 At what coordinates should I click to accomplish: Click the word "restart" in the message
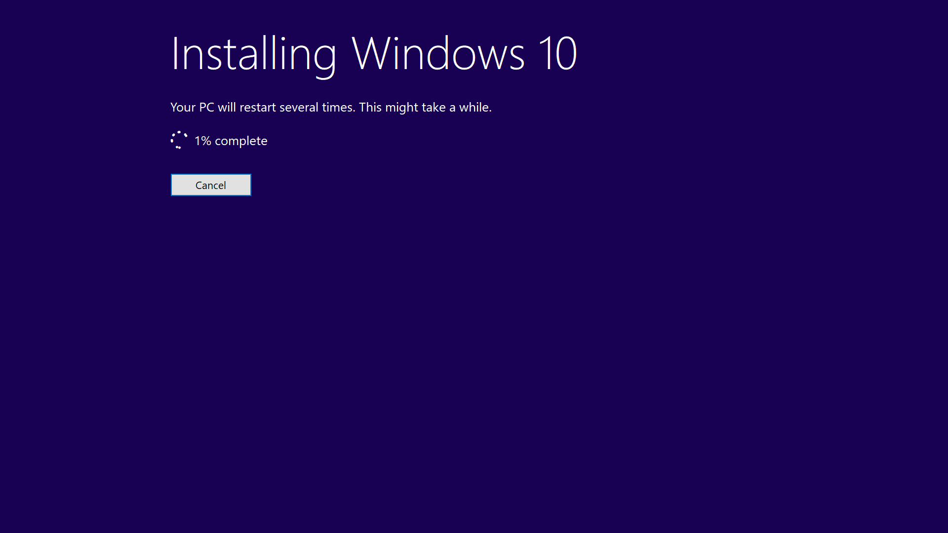point(257,108)
